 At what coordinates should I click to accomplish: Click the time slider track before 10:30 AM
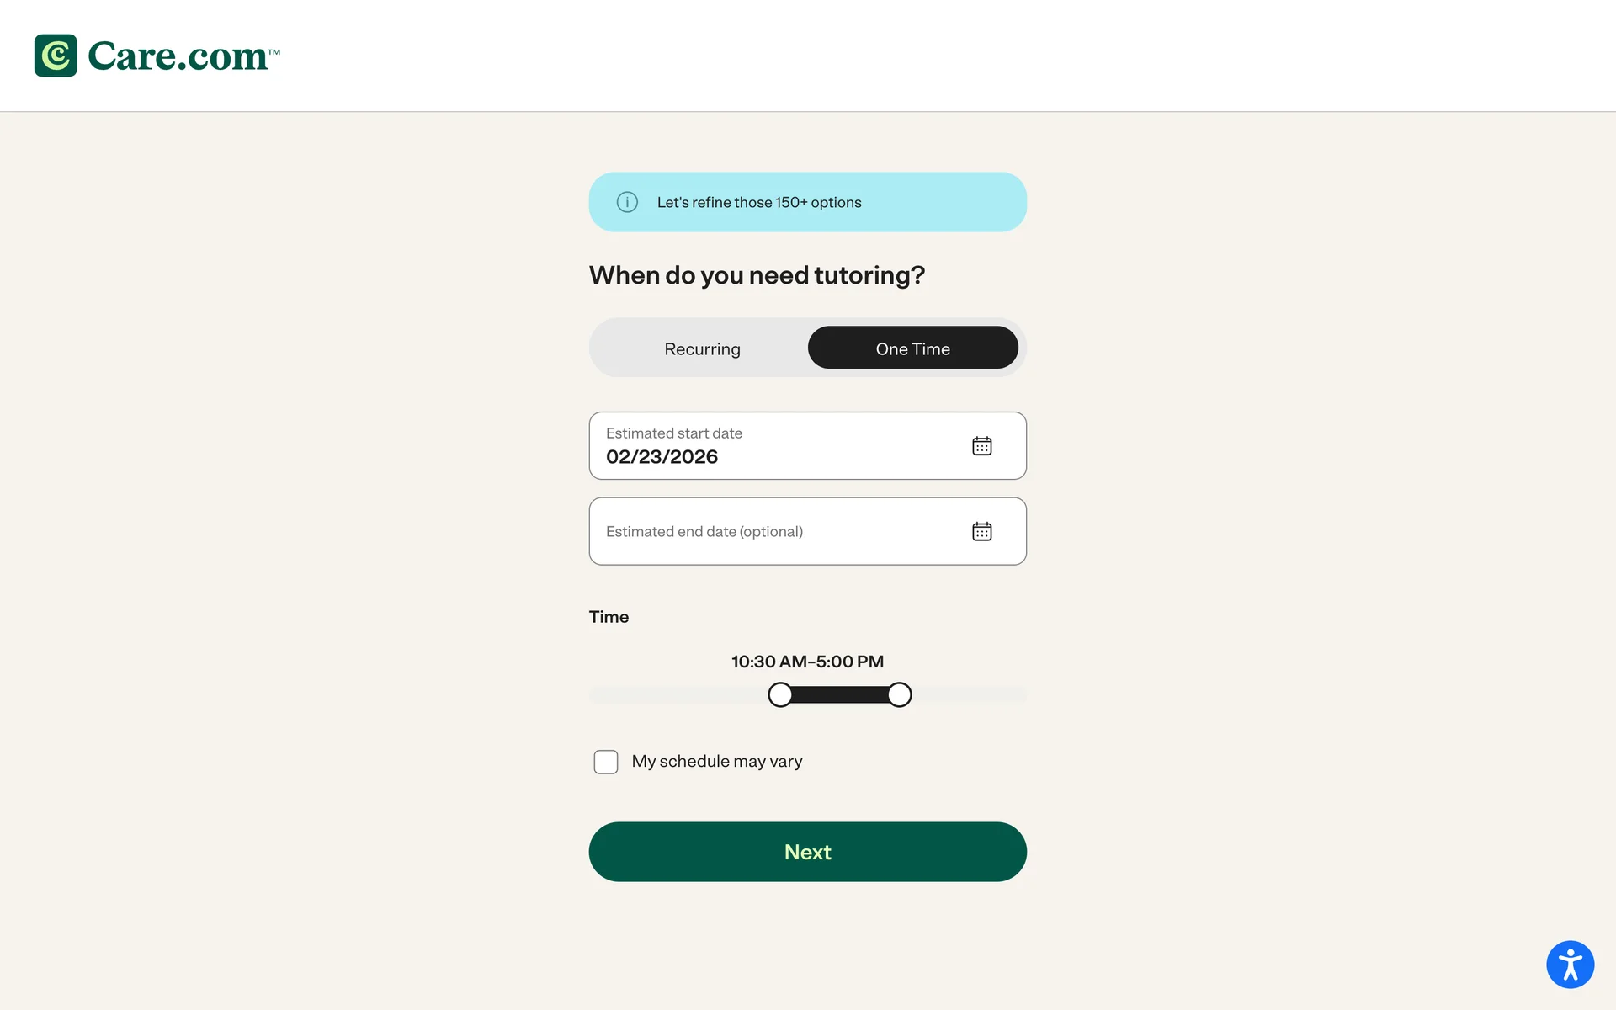coord(678,694)
